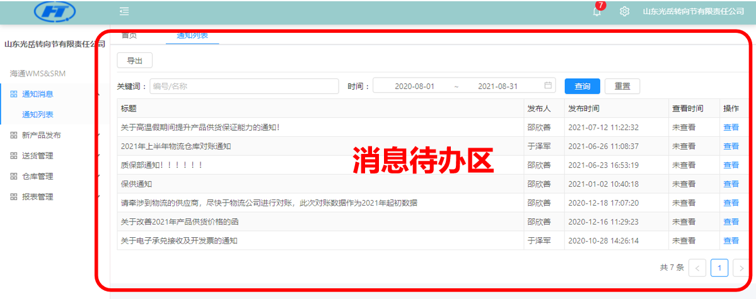Focus the 关键词 keyword input field
Viewport: 756px width, 299px height.
tap(243, 86)
